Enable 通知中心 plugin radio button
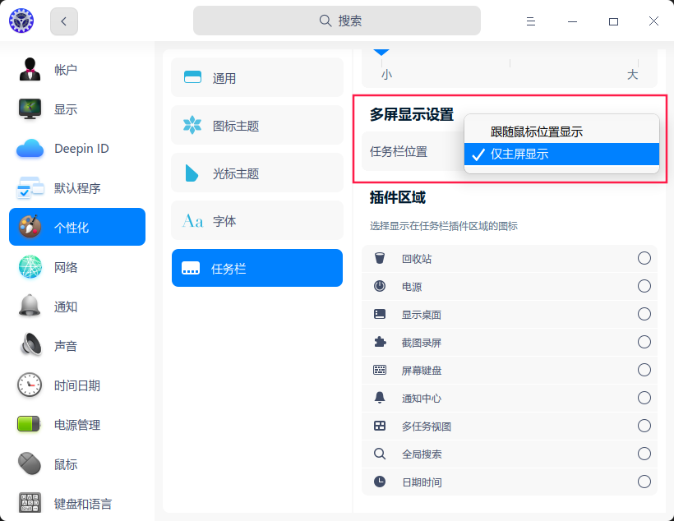Image resolution: width=674 pixels, height=521 pixels. click(x=644, y=398)
